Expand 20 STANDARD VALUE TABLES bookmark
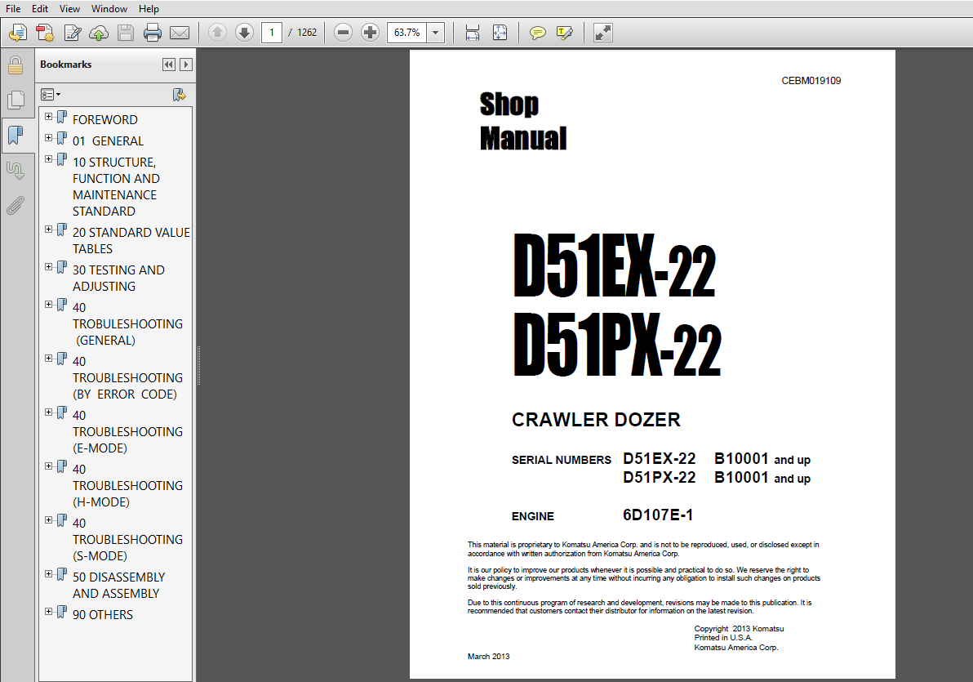973x682 pixels. (48, 230)
